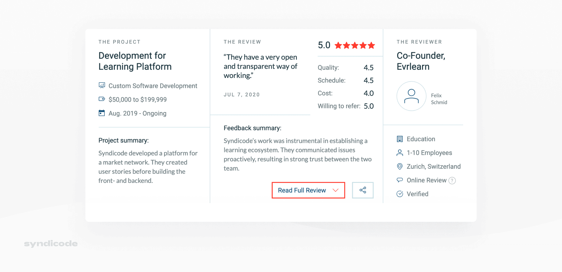The height and width of the screenshot is (272, 562).
Task: Click the Felix Schmid reviewer name
Action: click(439, 99)
